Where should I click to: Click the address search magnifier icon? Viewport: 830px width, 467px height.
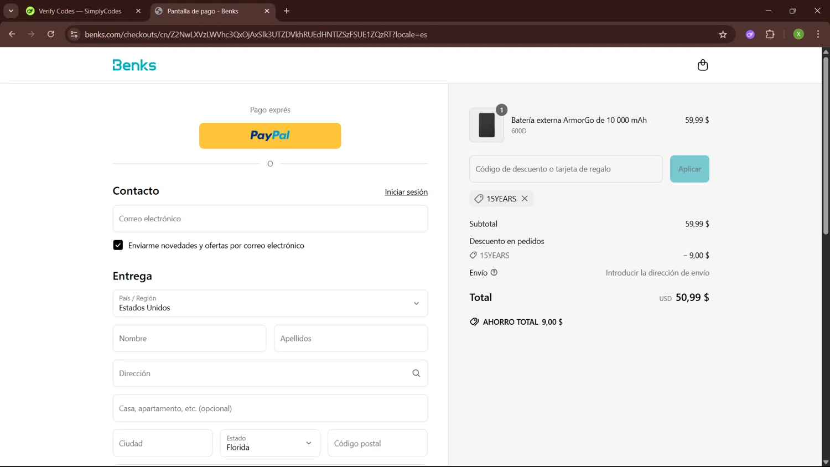point(416,373)
